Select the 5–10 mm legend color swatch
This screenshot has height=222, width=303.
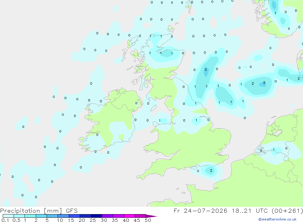point(52,216)
